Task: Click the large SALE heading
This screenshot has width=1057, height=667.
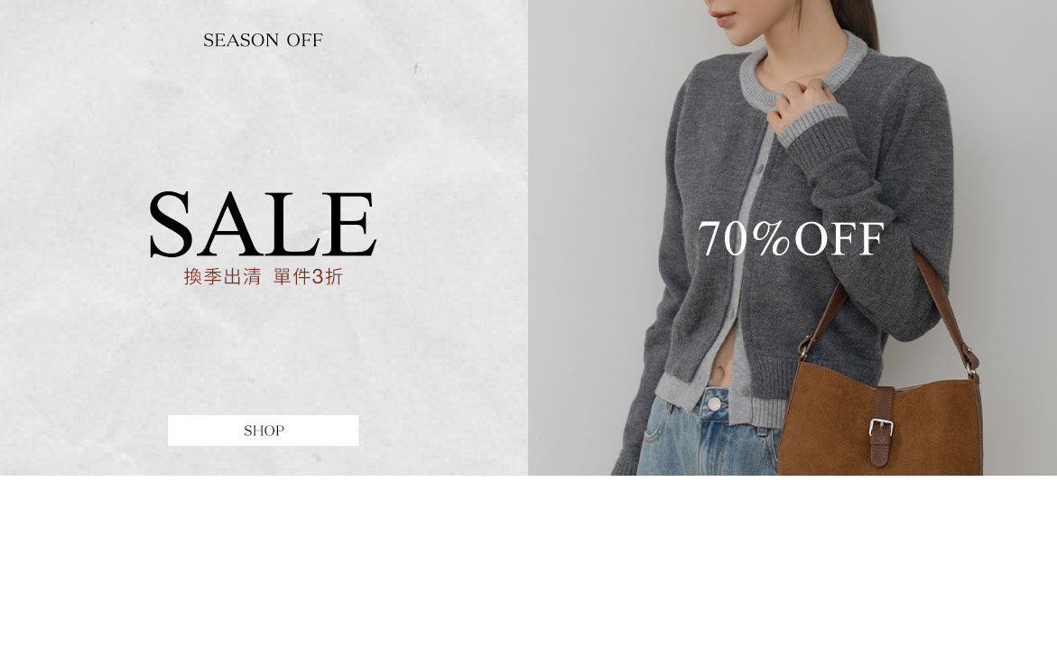Action: (263, 225)
